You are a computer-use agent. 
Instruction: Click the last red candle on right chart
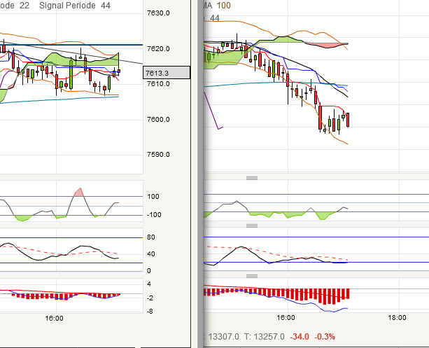coord(348,120)
